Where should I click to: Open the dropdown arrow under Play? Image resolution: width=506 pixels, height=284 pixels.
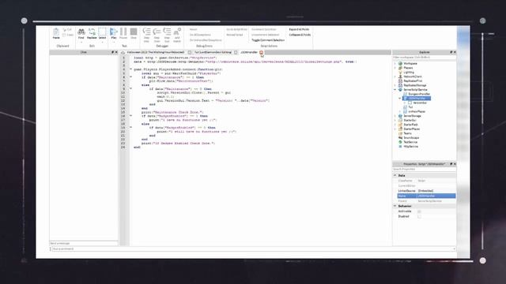114,42
